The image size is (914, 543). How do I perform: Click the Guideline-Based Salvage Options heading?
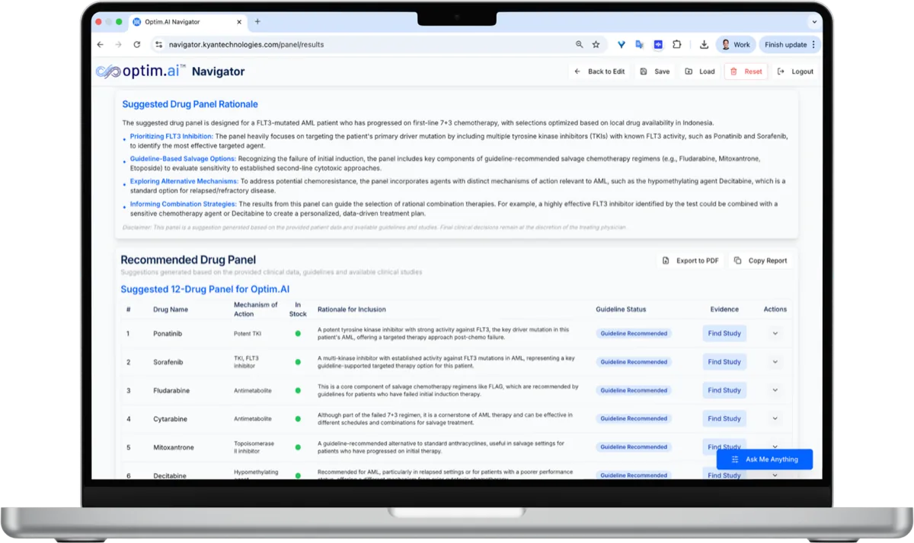point(183,159)
